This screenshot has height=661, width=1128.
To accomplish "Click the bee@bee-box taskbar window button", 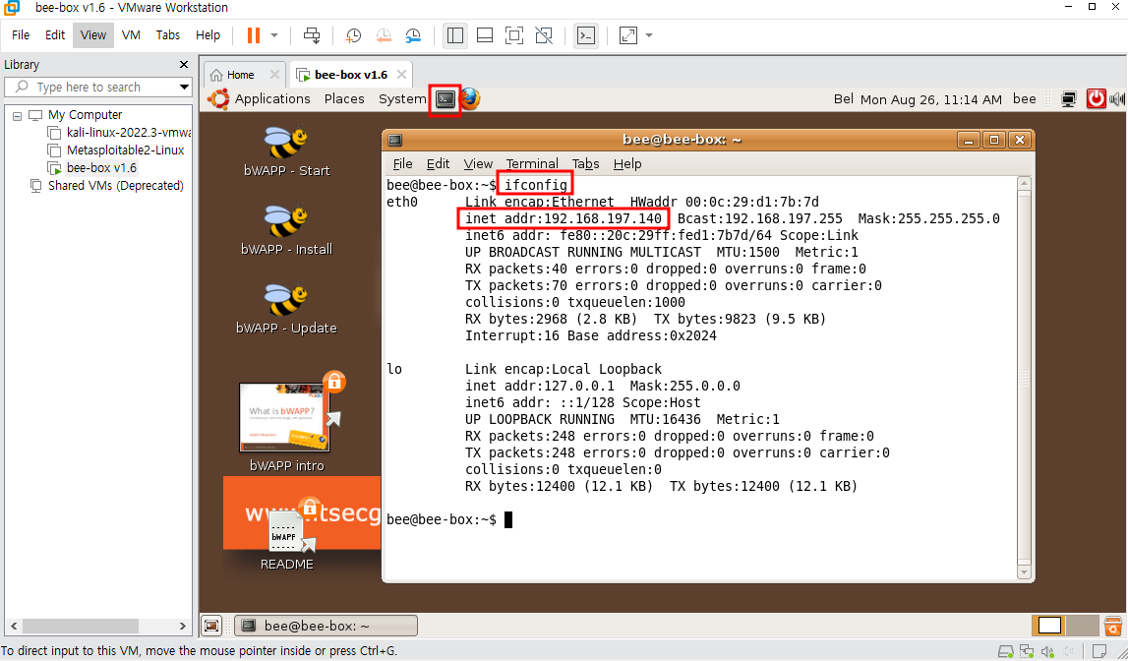I will tap(326, 626).
